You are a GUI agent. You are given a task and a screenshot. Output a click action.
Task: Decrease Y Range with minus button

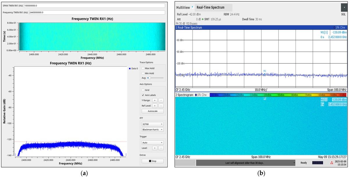coord(161,101)
